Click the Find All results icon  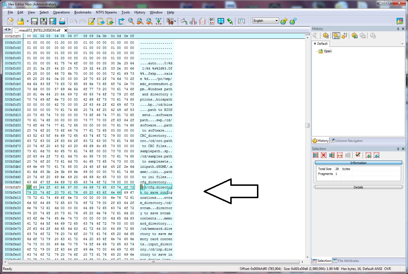158,21
